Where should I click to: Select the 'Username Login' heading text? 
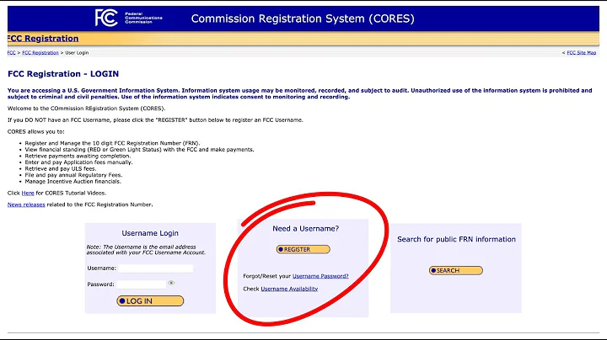coord(150,233)
